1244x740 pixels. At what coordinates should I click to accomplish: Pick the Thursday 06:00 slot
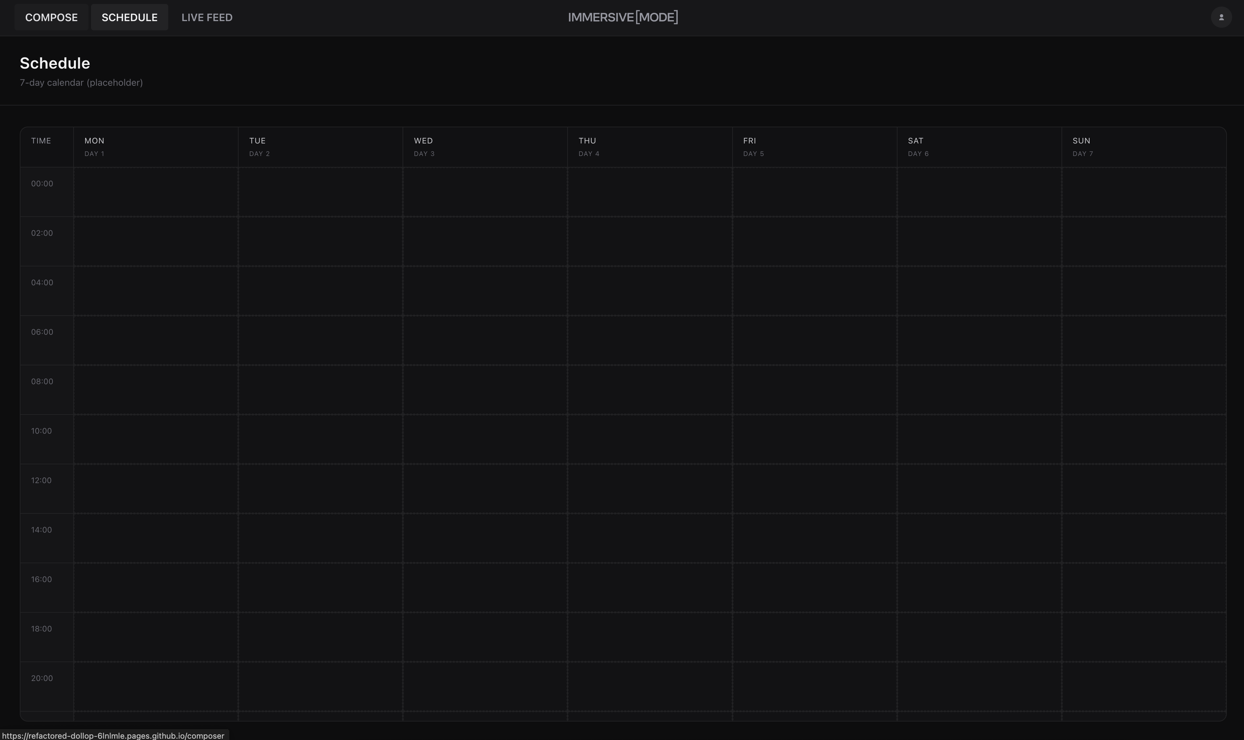coord(649,341)
